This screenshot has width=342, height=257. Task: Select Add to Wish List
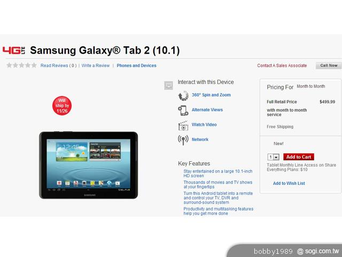[x=289, y=183]
